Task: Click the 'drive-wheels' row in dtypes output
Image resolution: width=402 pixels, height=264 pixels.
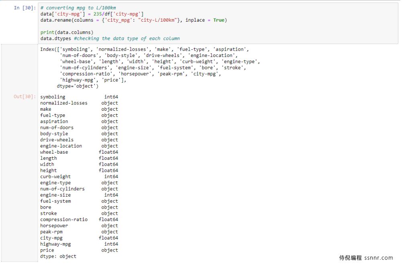Action: coord(79,140)
